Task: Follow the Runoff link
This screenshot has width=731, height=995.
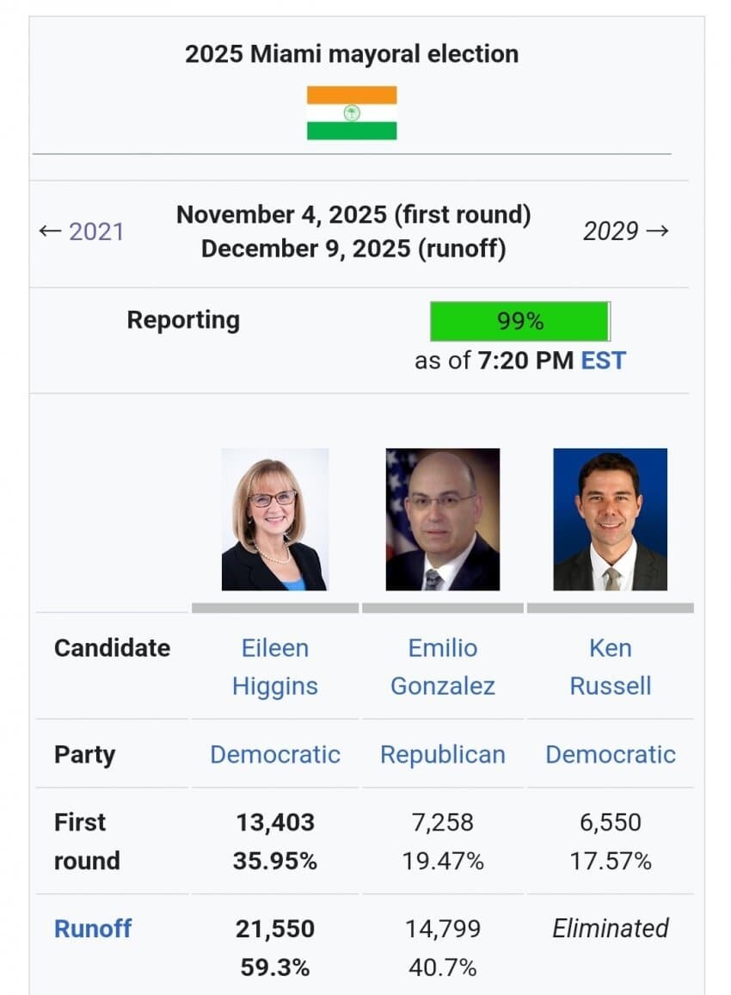Action: coord(93,929)
